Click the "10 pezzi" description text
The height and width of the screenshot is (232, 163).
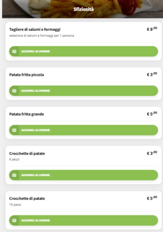[x=15, y=205]
